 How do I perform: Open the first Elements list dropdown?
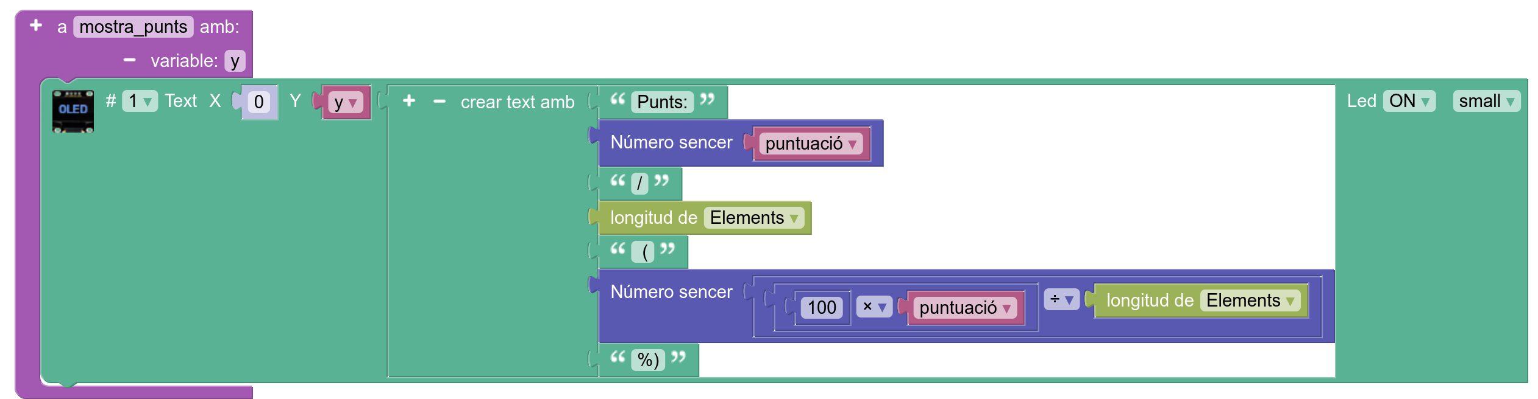[753, 218]
